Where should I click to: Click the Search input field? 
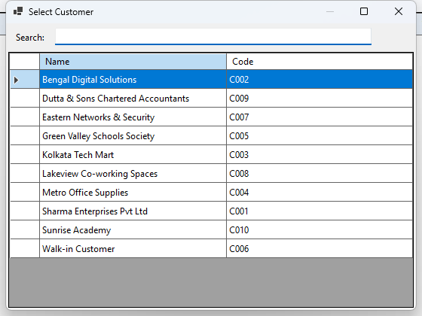(213, 37)
